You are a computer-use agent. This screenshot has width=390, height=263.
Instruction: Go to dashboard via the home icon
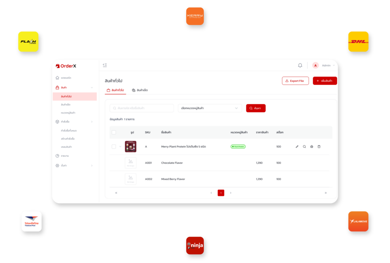(58, 78)
